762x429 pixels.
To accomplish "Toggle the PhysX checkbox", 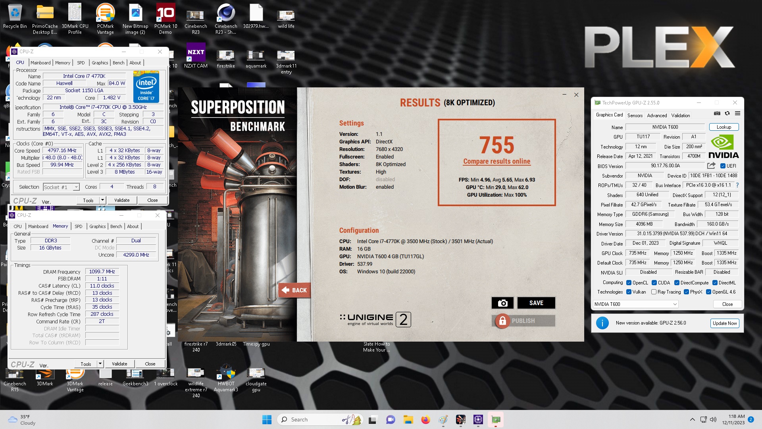I will [686, 292].
